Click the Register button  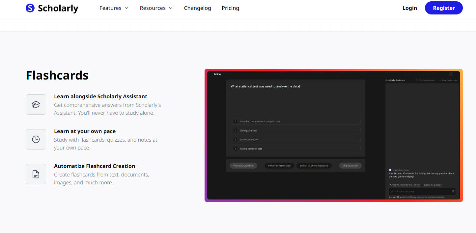(443, 8)
